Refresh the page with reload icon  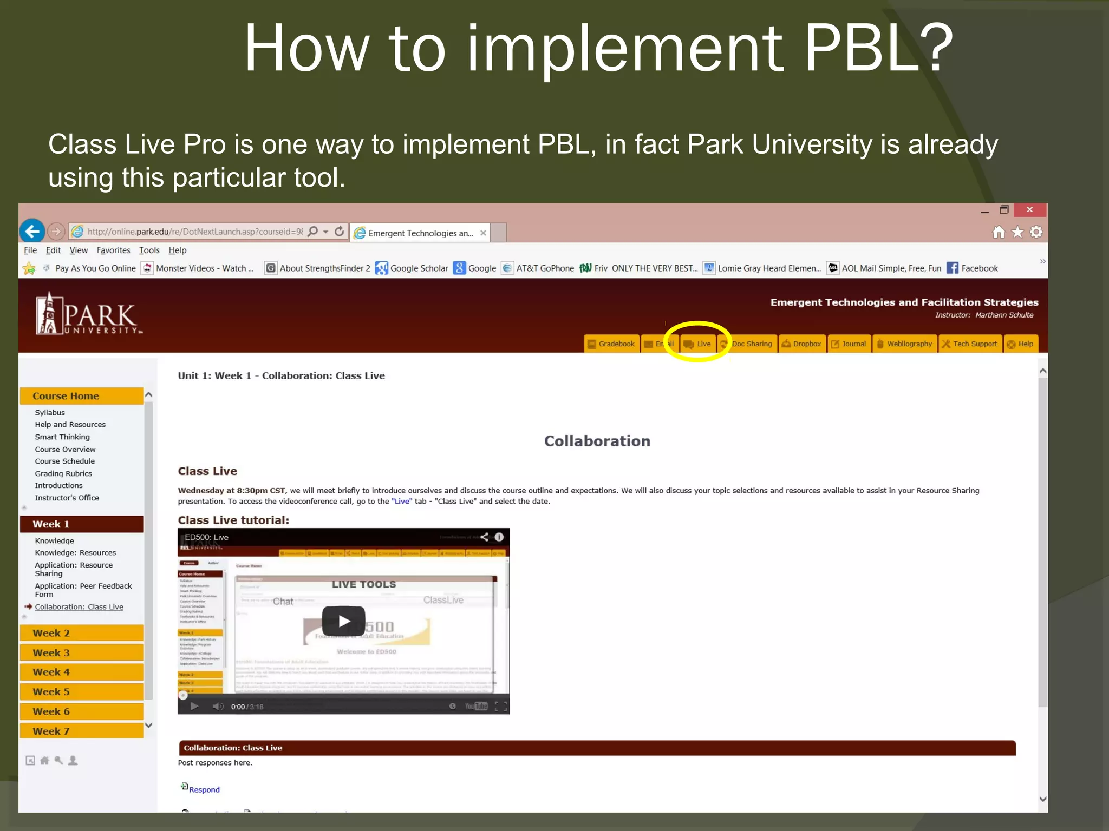[340, 232]
